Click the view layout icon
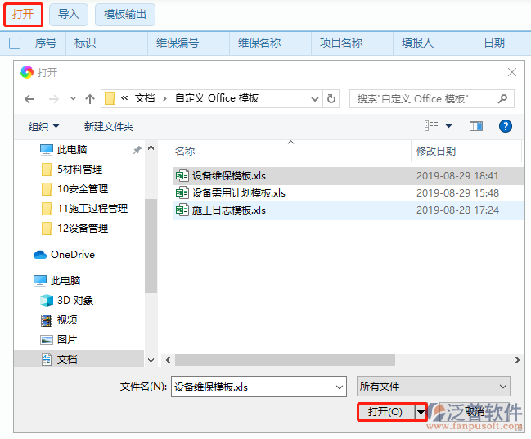 click(431, 126)
